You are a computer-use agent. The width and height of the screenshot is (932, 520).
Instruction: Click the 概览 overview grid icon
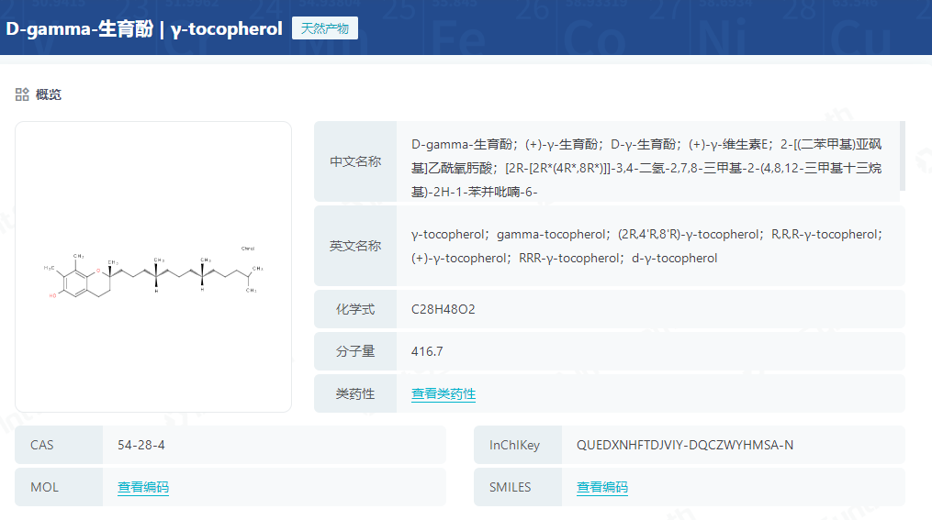[x=22, y=94]
